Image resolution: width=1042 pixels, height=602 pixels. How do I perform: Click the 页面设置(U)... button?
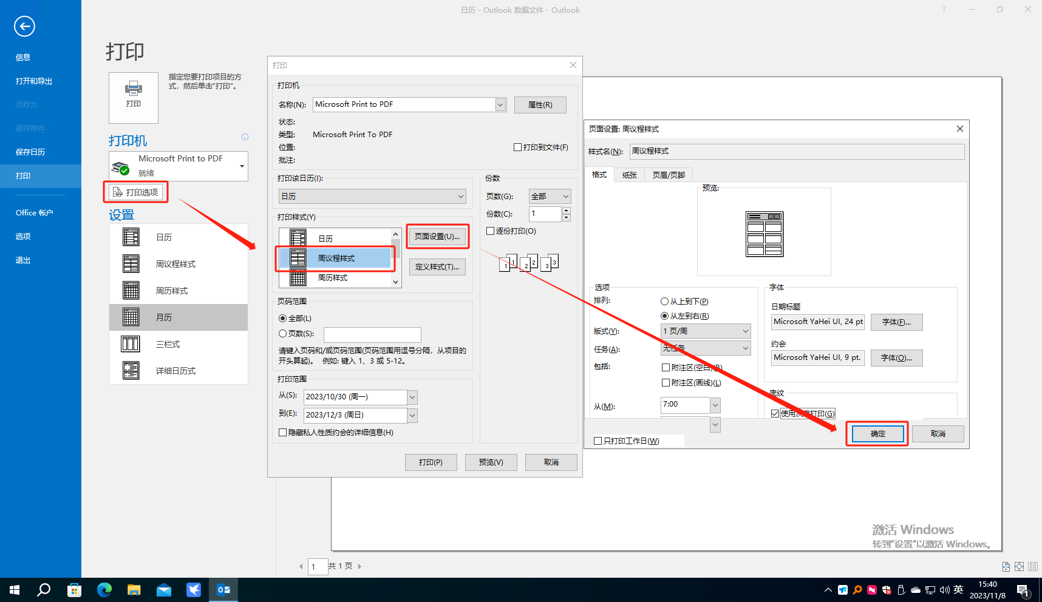pos(437,237)
